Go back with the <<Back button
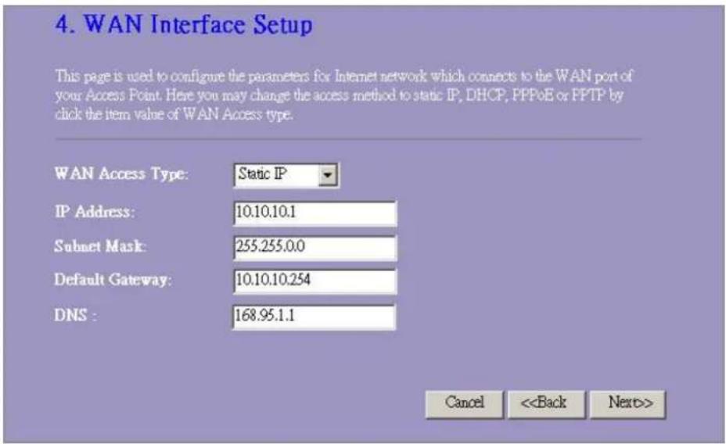The height and width of the screenshot is (444, 726). (546, 404)
